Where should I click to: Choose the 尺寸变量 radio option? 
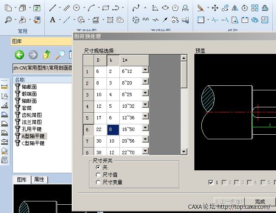[98, 182]
